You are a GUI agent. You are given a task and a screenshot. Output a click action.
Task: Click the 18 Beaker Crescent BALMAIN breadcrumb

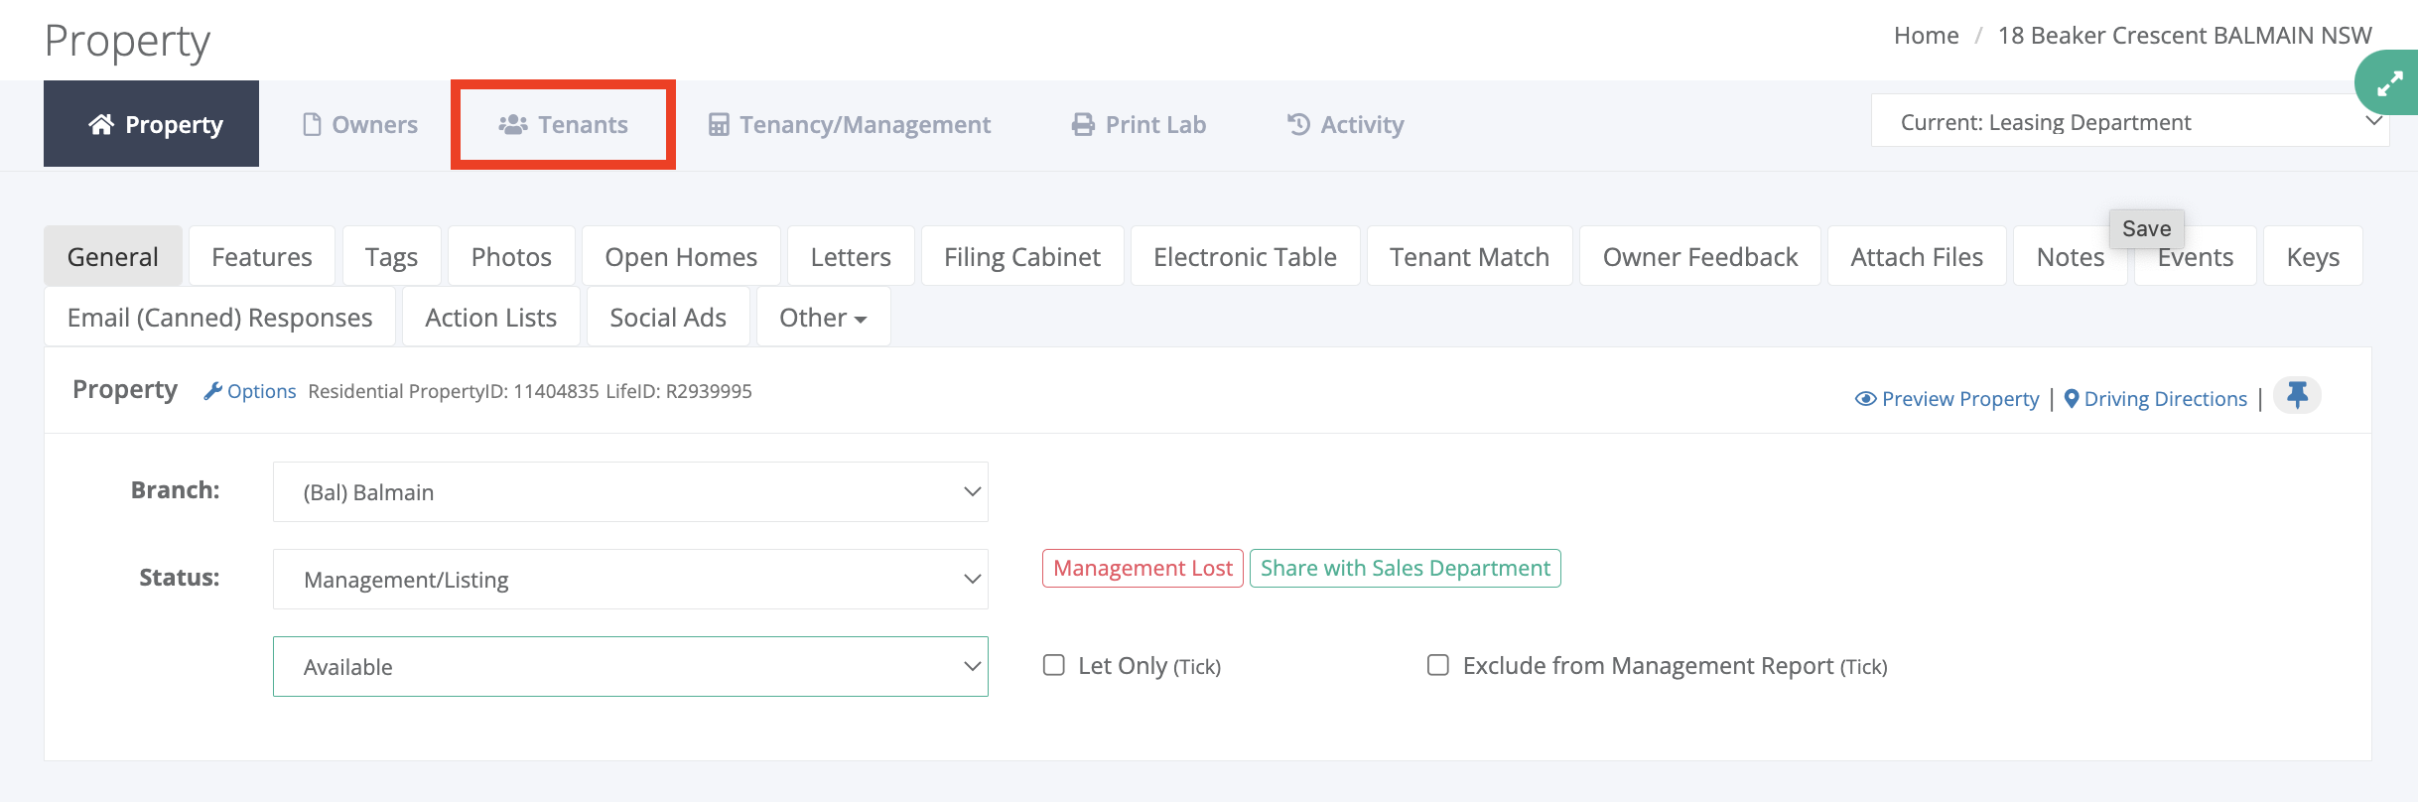pyautogui.click(x=2184, y=36)
